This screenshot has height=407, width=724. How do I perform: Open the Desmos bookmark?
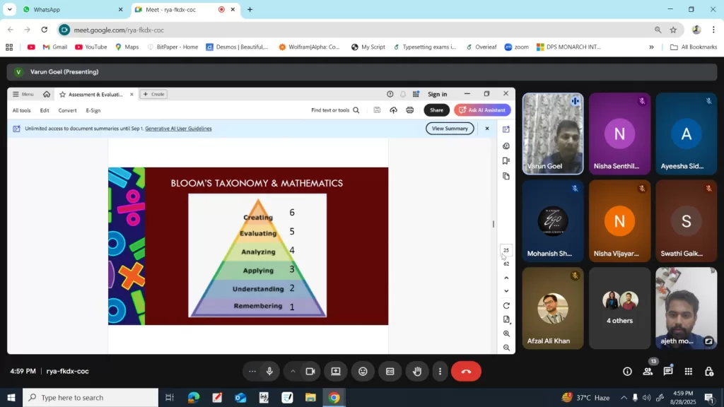[238, 47]
